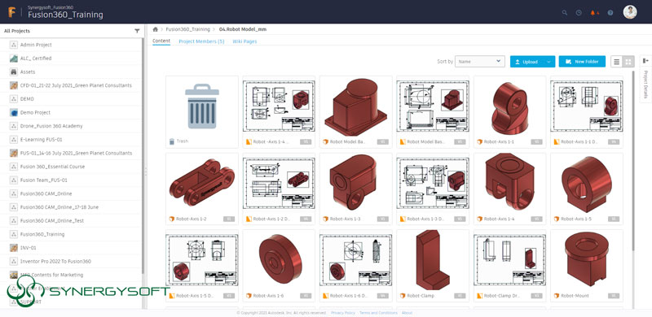Viewport: 652px width, 317px height.
Task: Click the Upload button
Action: [526, 62]
